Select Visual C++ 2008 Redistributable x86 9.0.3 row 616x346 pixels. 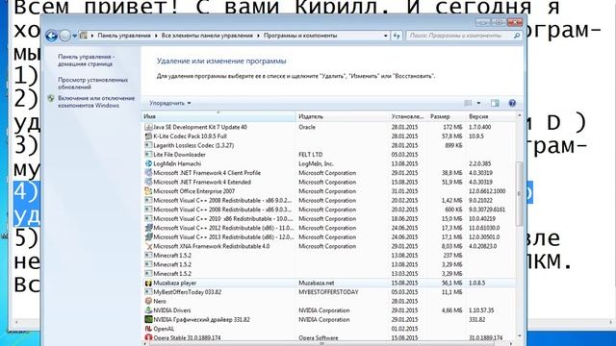coord(329,210)
